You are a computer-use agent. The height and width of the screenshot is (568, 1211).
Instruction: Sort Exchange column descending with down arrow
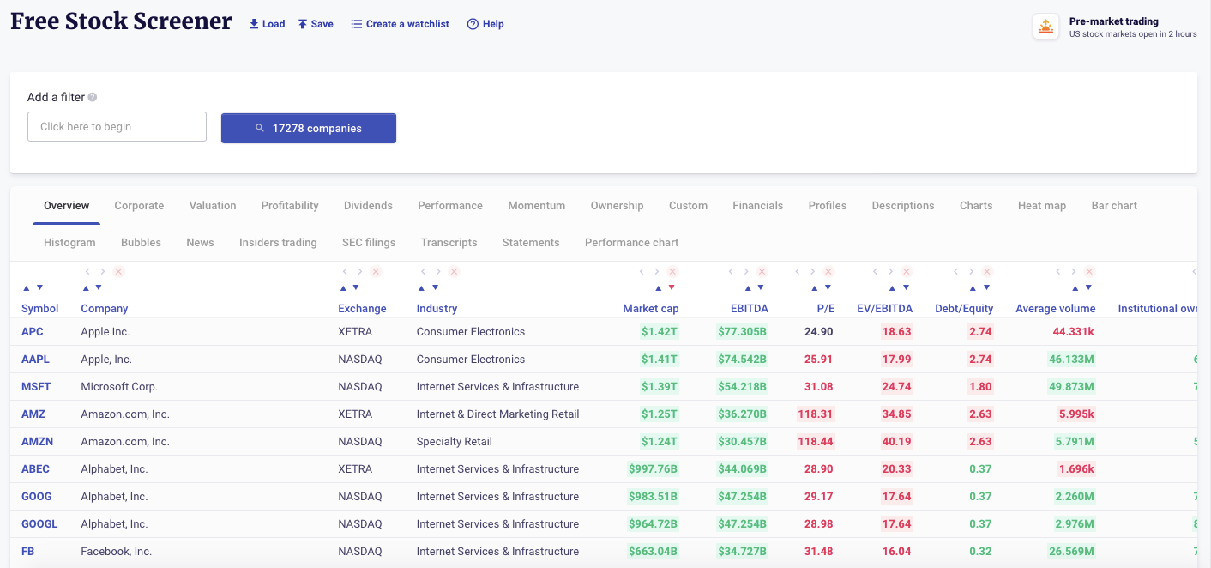356,287
